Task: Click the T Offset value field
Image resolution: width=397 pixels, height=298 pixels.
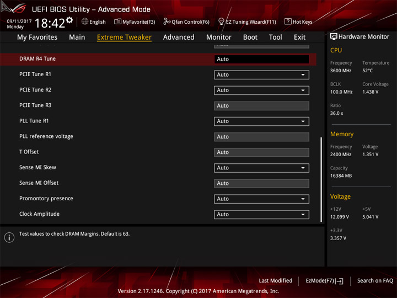Action: (x=261, y=152)
